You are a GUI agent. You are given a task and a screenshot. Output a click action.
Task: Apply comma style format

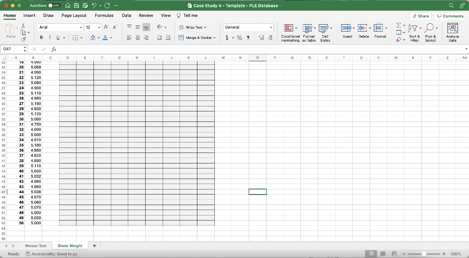[x=248, y=37]
